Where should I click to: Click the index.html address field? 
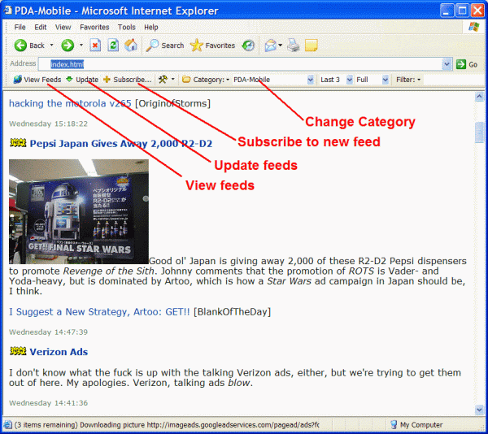(x=240, y=64)
